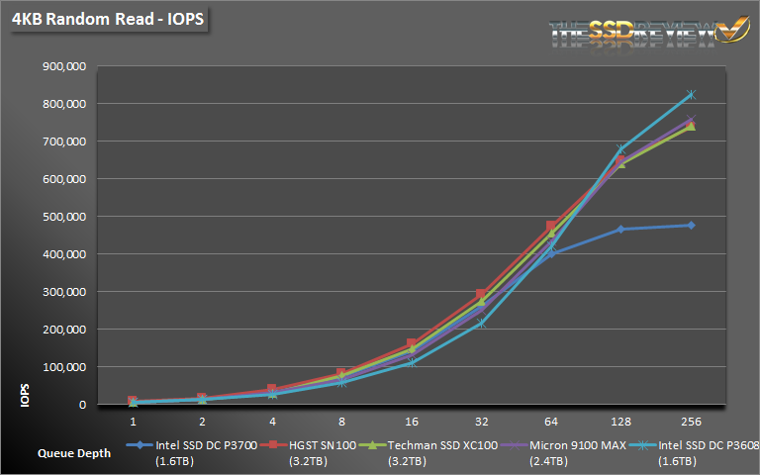The width and height of the screenshot is (760, 475).
Task: Click the 400,000 y-axis label
Action: (64, 254)
